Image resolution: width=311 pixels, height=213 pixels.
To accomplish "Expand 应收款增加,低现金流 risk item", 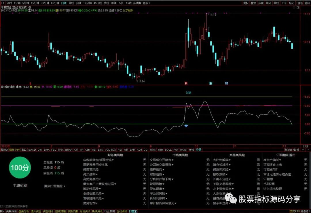I will 98,160.
